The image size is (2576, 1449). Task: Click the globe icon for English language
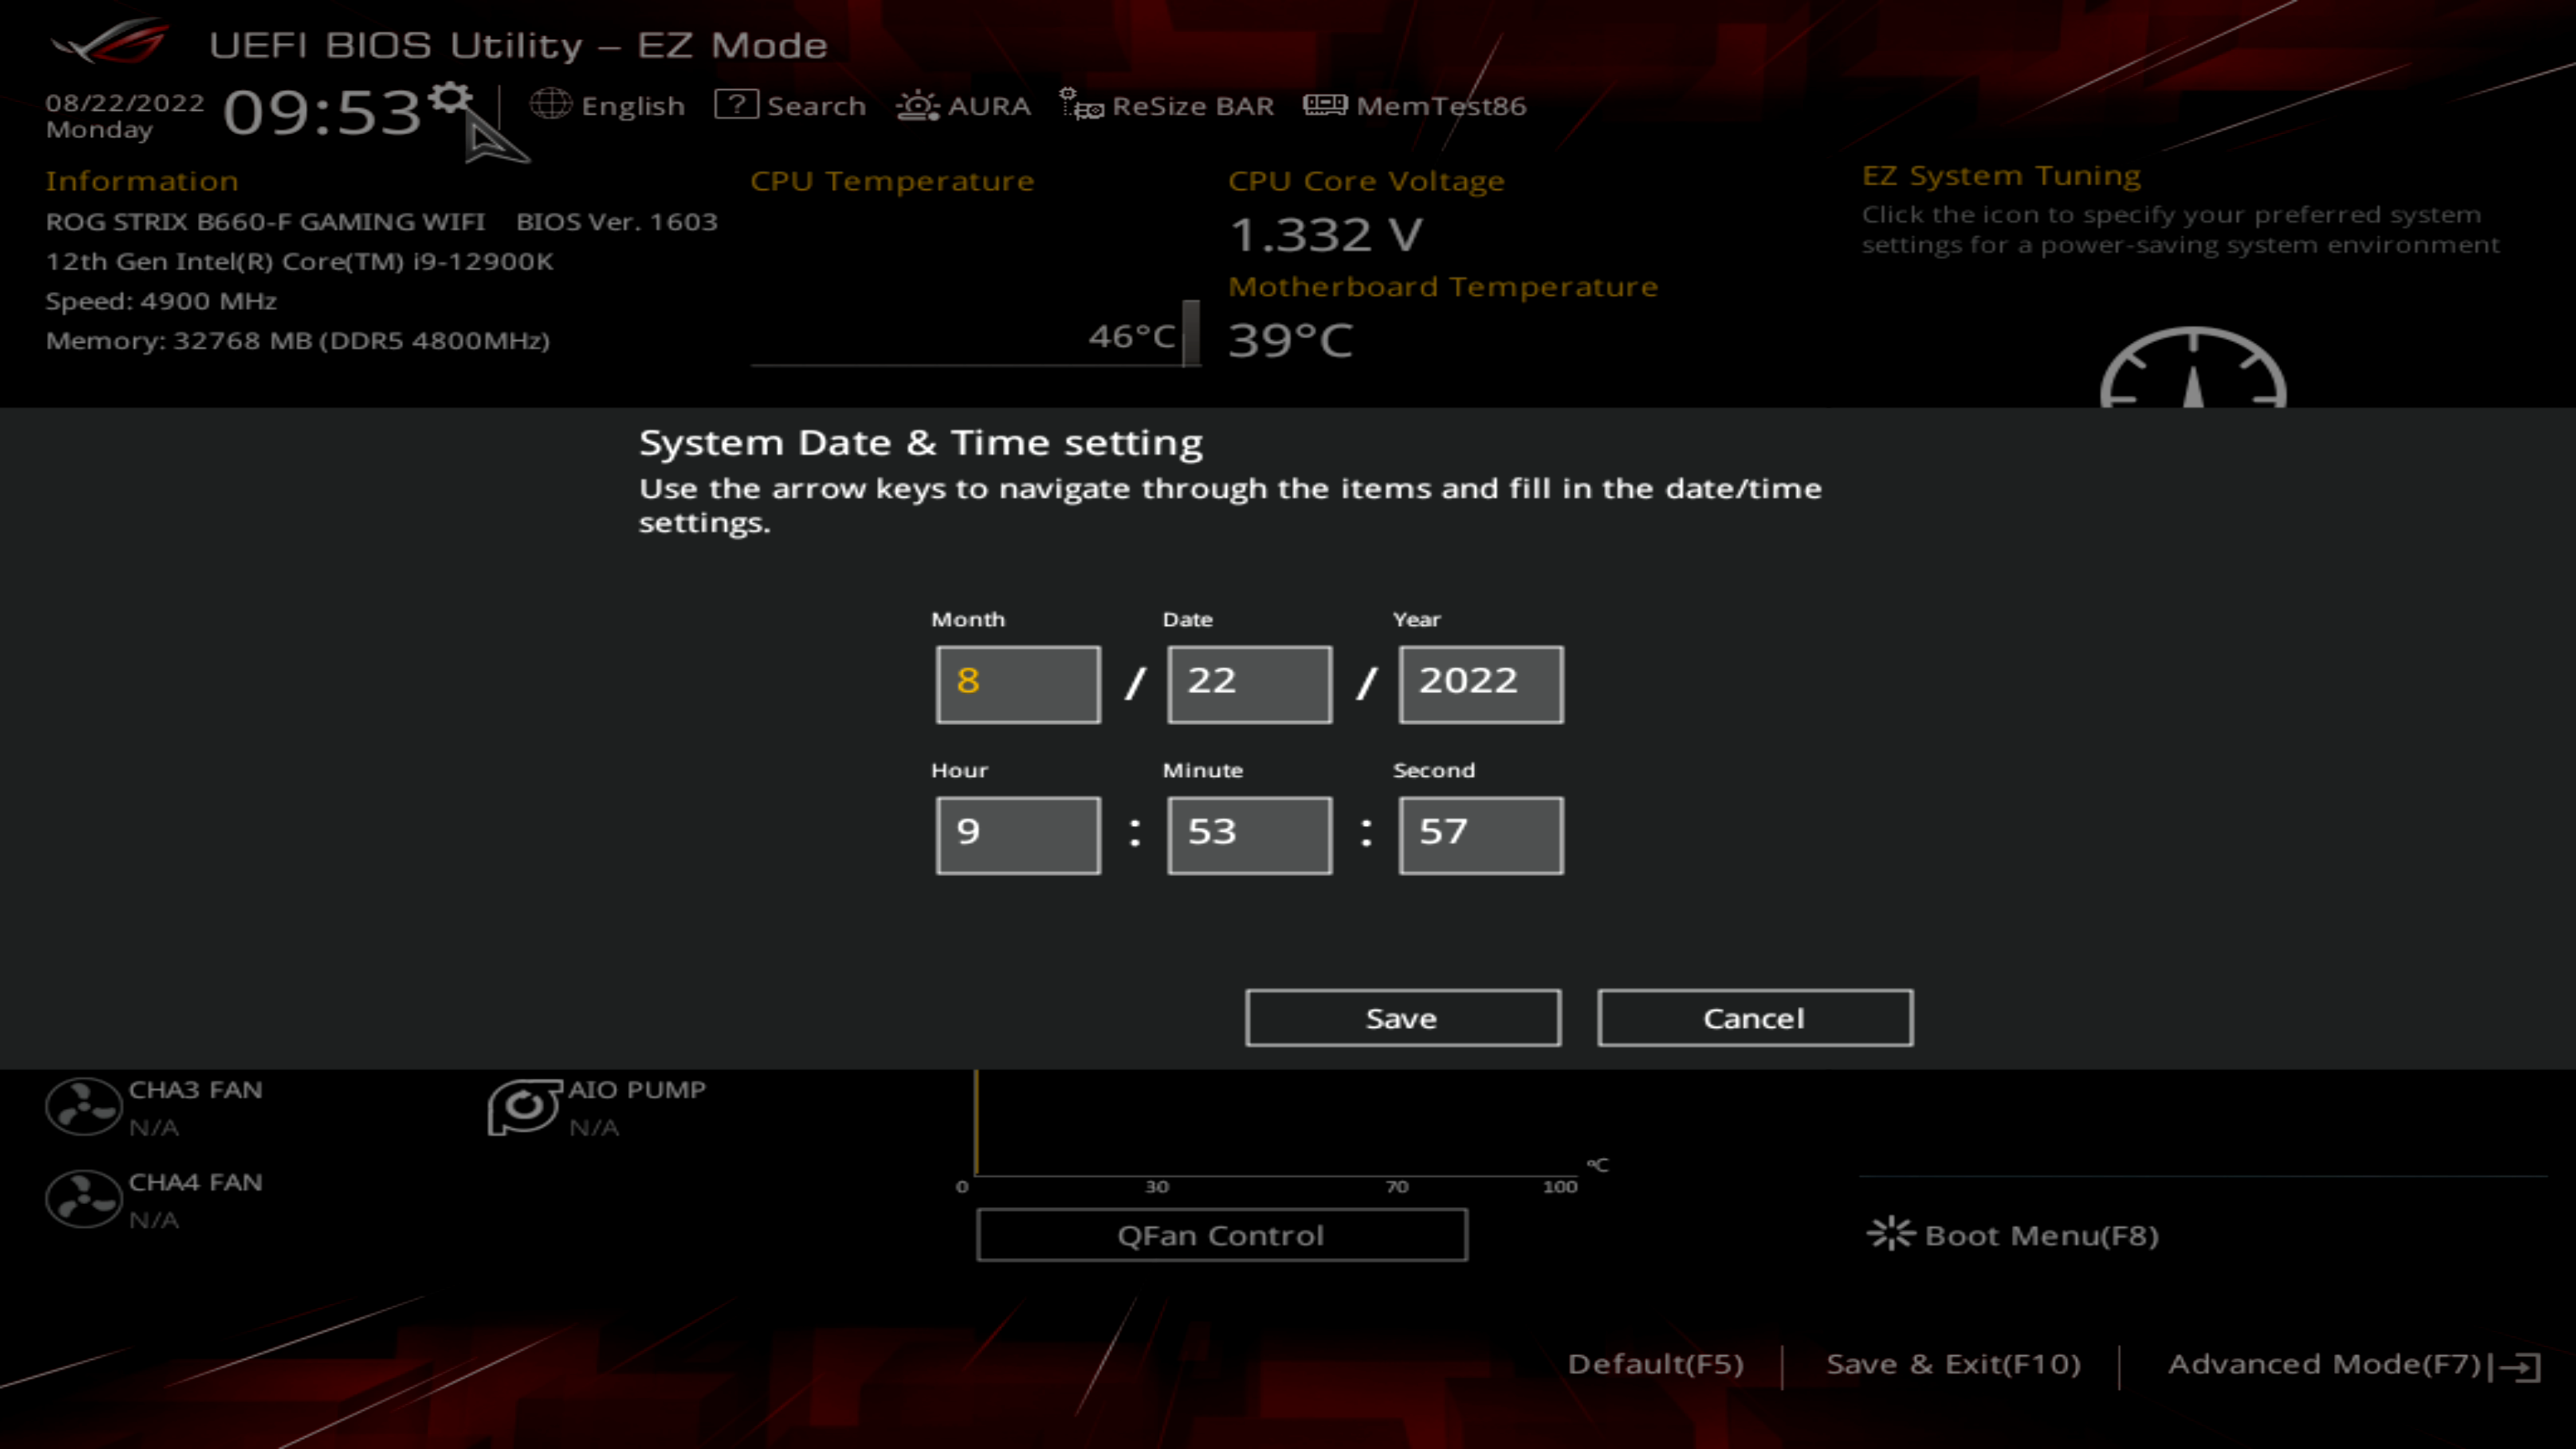[550, 104]
